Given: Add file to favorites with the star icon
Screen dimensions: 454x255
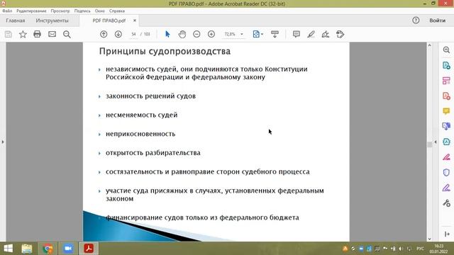Looking at the screenshot, I should (x=23, y=34).
